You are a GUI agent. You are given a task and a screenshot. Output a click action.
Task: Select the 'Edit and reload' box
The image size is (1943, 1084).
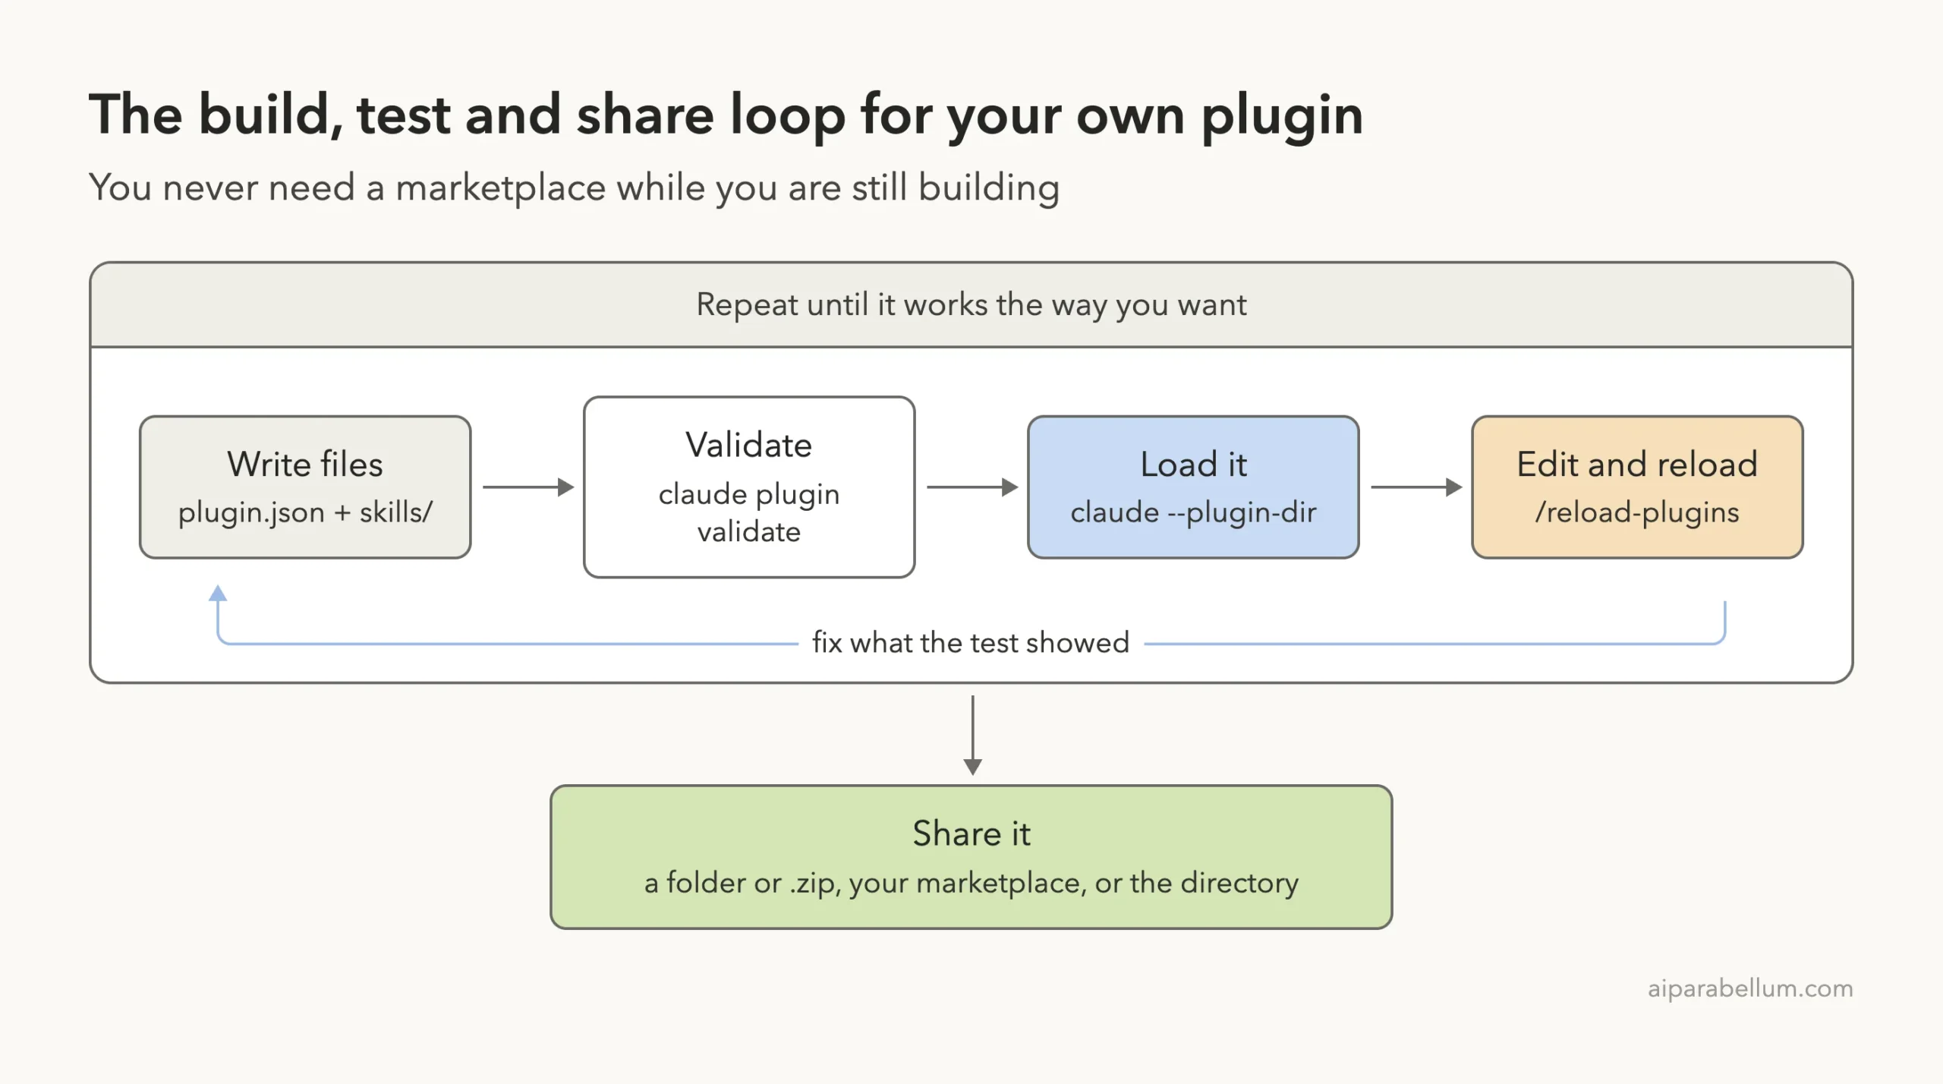[1637, 487]
